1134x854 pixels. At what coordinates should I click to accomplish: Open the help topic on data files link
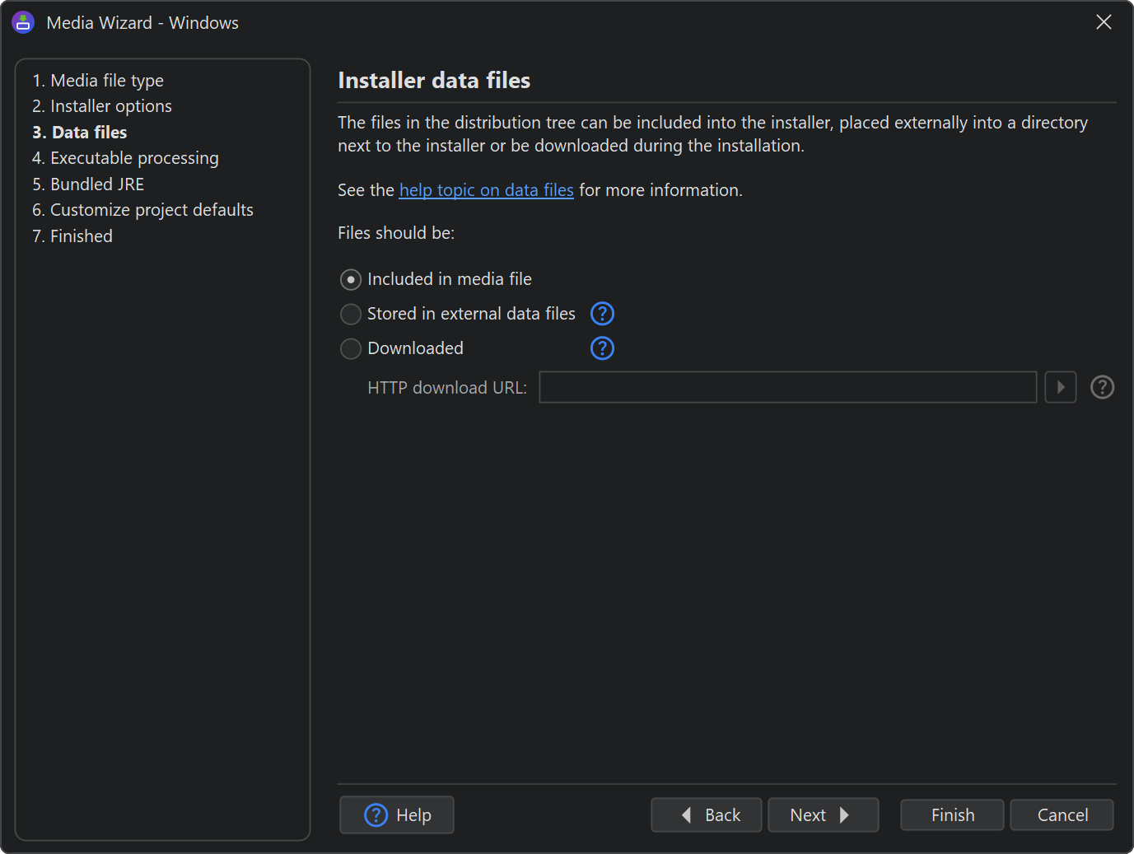click(x=487, y=190)
